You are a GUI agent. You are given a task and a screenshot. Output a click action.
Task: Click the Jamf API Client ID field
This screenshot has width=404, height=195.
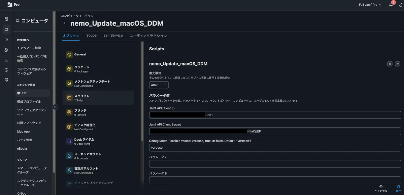click(275, 115)
